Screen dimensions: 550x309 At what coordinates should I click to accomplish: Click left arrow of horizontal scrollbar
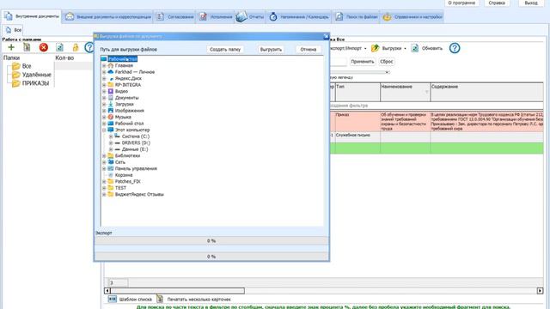pyautogui.click(x=107, y=291)
